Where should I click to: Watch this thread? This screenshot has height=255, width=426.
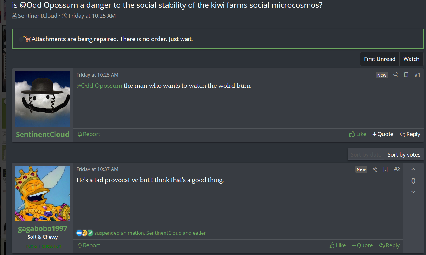411,59
